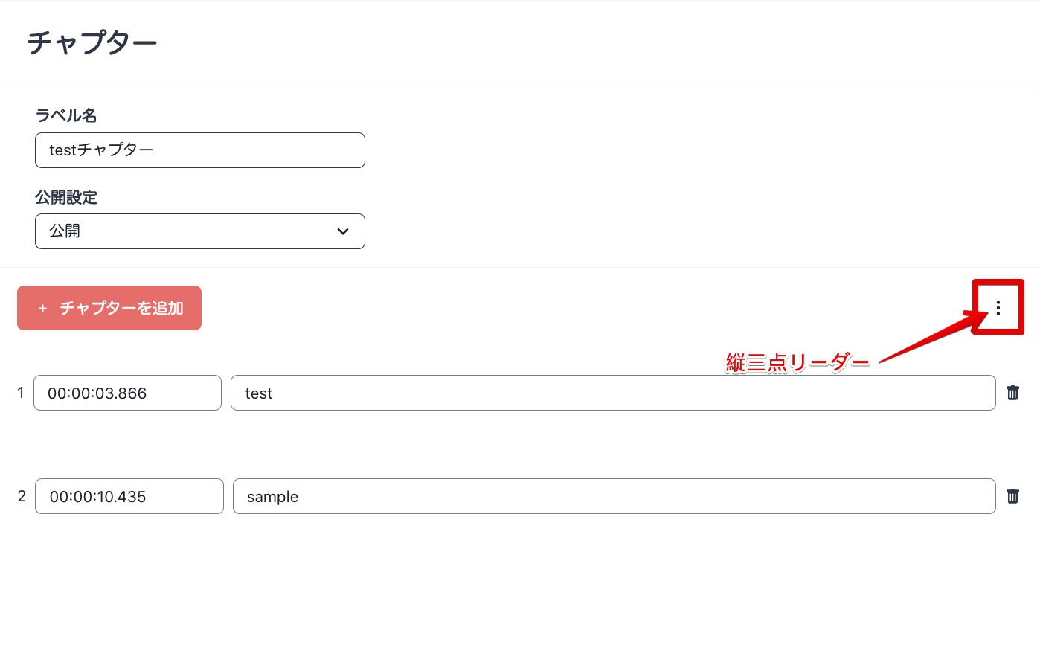Screen dimensions: 1040x665
Task: Select the chapter title field containing test
Action: [612, 393]
